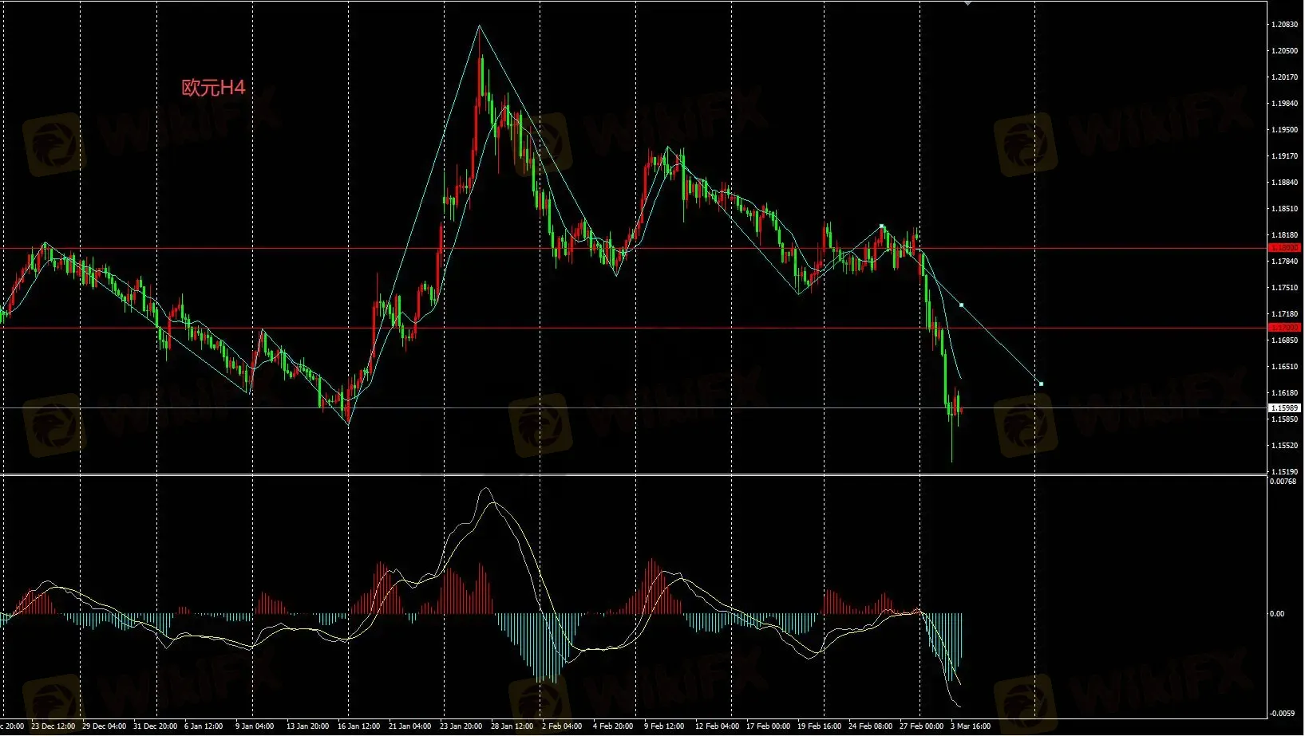Click the 23 Dec 12:00 time label

click(53, 726)
